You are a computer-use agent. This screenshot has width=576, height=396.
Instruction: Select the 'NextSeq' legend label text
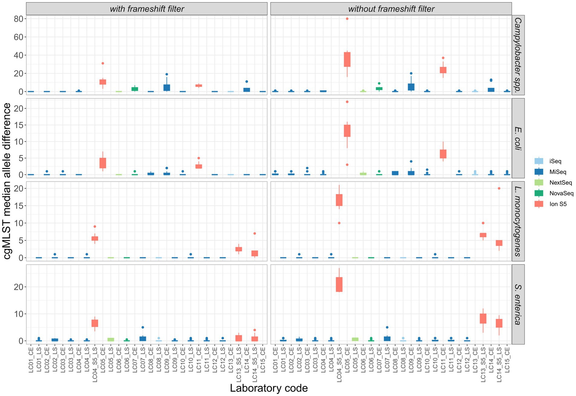(561, 183)
